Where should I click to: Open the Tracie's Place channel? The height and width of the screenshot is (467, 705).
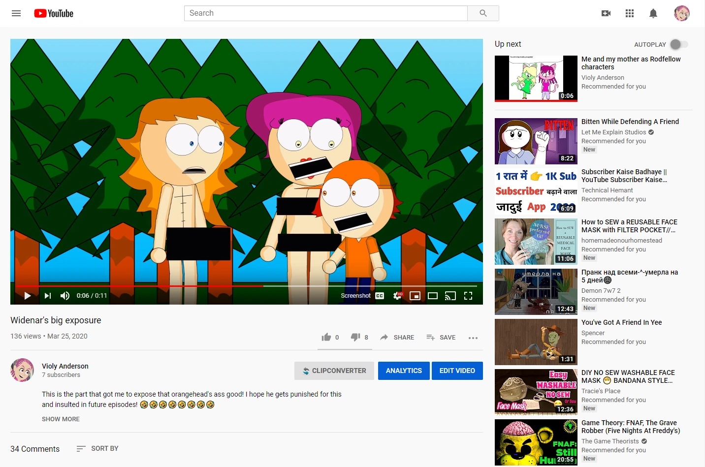pyautogui.click(x=601, y=391)
